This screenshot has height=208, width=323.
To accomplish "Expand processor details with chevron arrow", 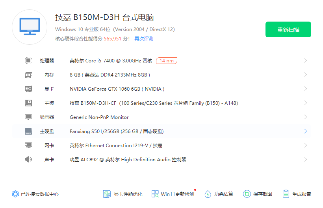I will (306, 60).
